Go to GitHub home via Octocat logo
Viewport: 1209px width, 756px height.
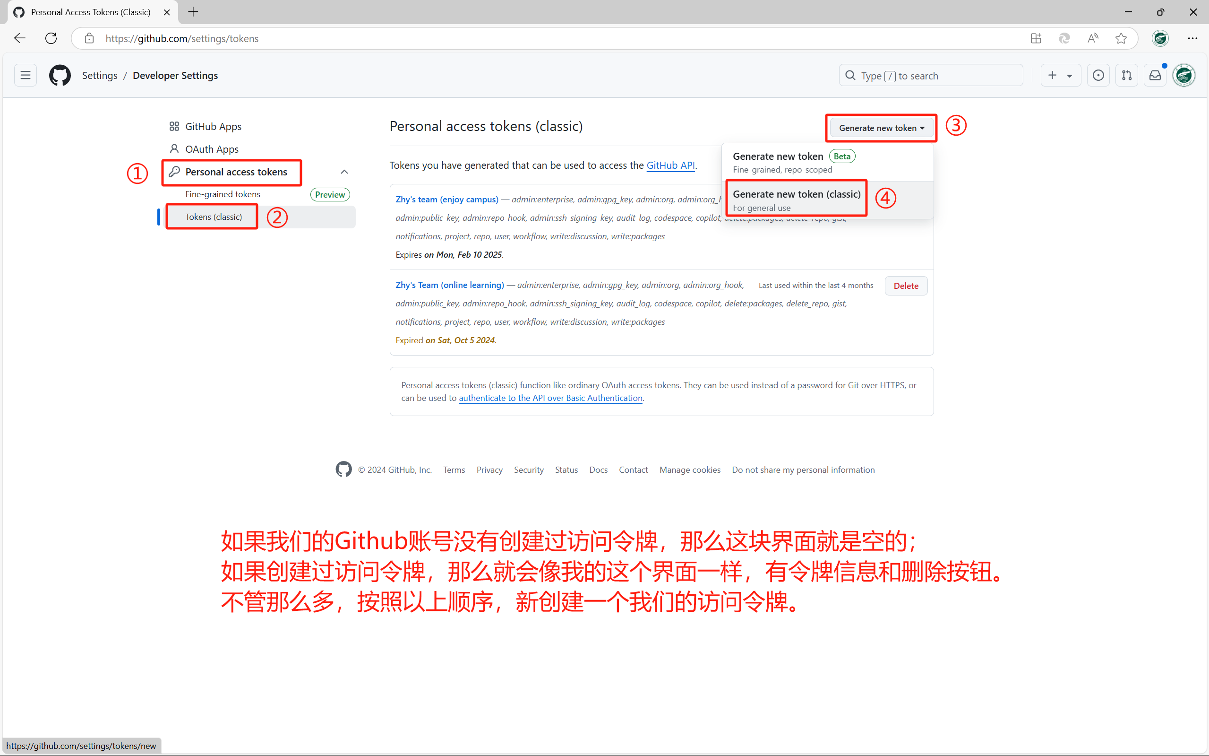tap(60, 76)
